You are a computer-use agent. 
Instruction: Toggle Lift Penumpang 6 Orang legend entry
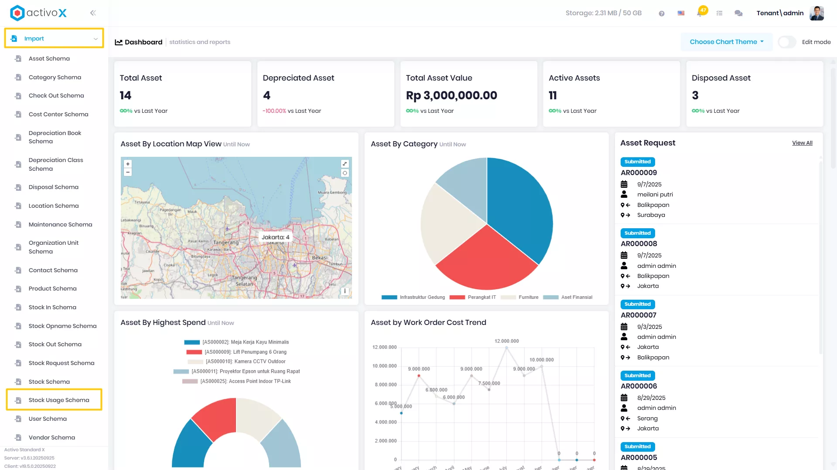point(236,352)
